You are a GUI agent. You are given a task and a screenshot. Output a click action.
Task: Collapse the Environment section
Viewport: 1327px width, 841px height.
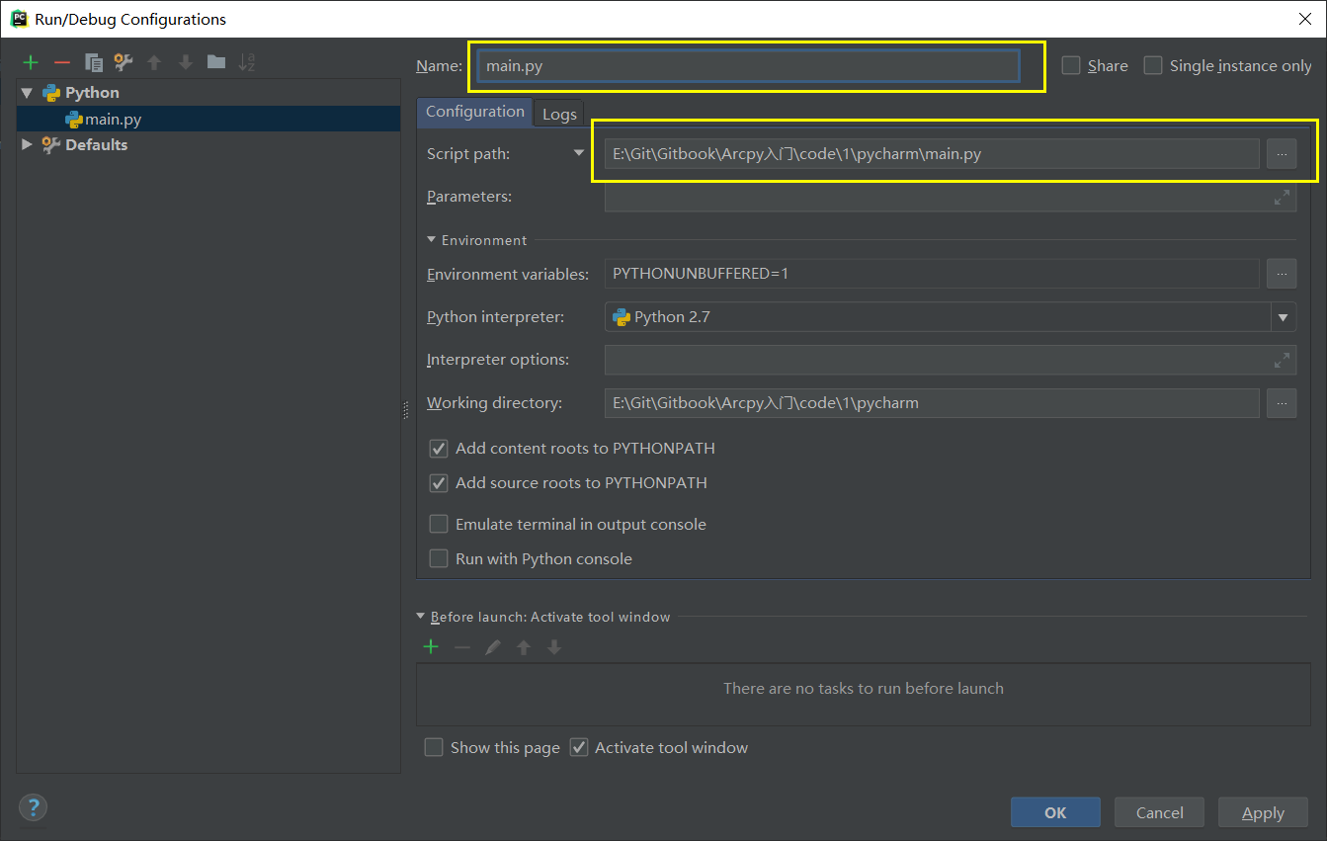(432, 240)
